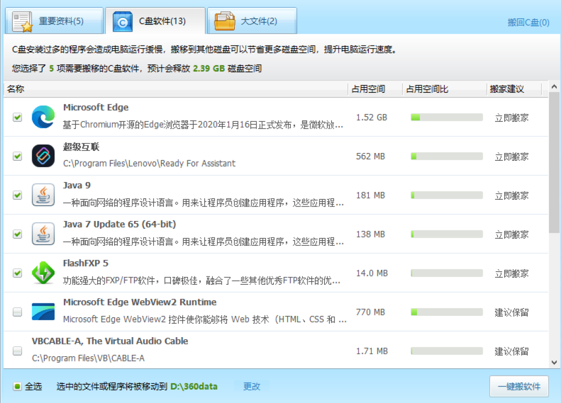The height and width of the screenshot is (403, 561).
Task: Click 立即搬家 for Java 9
Action: 512,196
